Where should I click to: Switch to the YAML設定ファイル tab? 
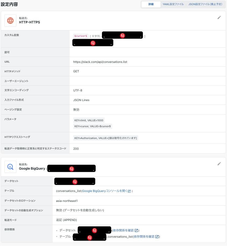click(x=173, y=4)
